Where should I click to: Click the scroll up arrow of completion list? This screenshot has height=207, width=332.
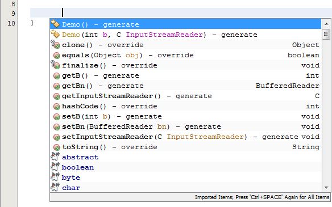pyautogui.click(x=326, y=24)
